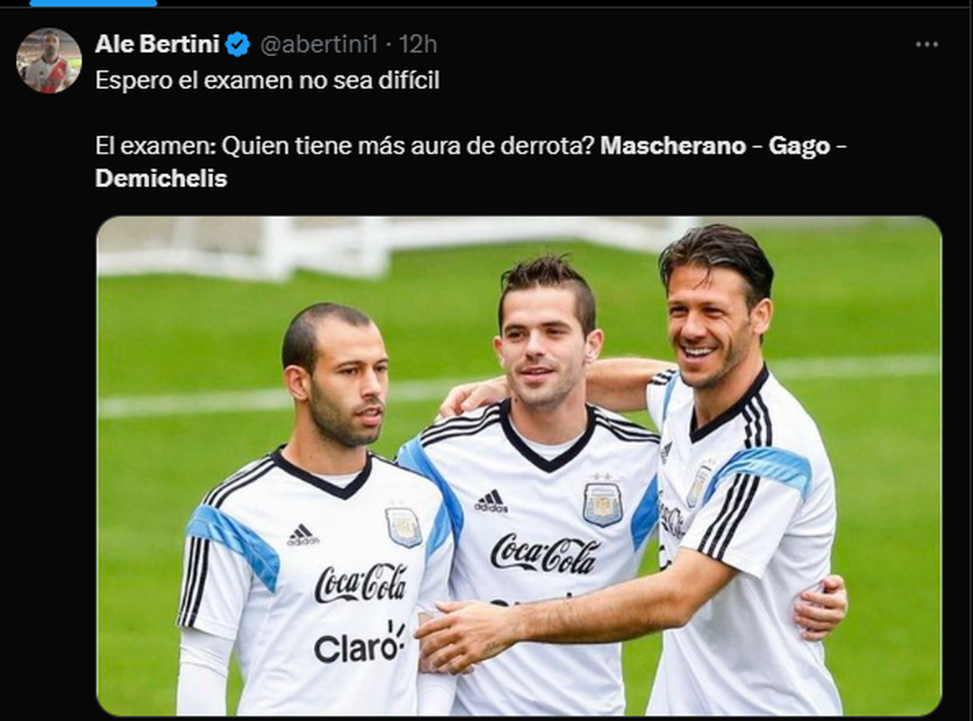Click the bold name Demichelis
Screen dimensions: 973x721
point(161,178)
